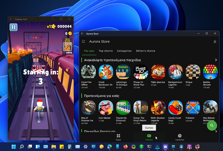
Task: Open the Categories tab
Action: pyautogui.click(x=124, y=51)
